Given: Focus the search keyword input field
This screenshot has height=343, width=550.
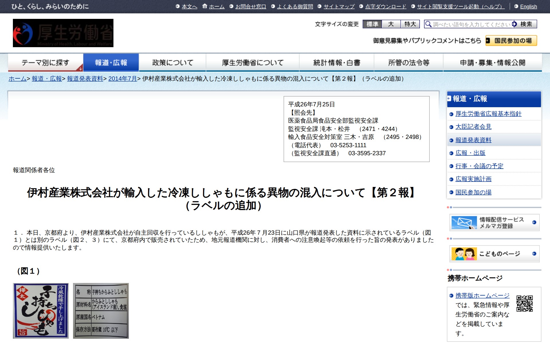Looking at the screenshot, I should click(x=471, y=24).
